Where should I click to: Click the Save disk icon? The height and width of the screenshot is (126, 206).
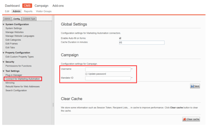[x=192, y=86]
